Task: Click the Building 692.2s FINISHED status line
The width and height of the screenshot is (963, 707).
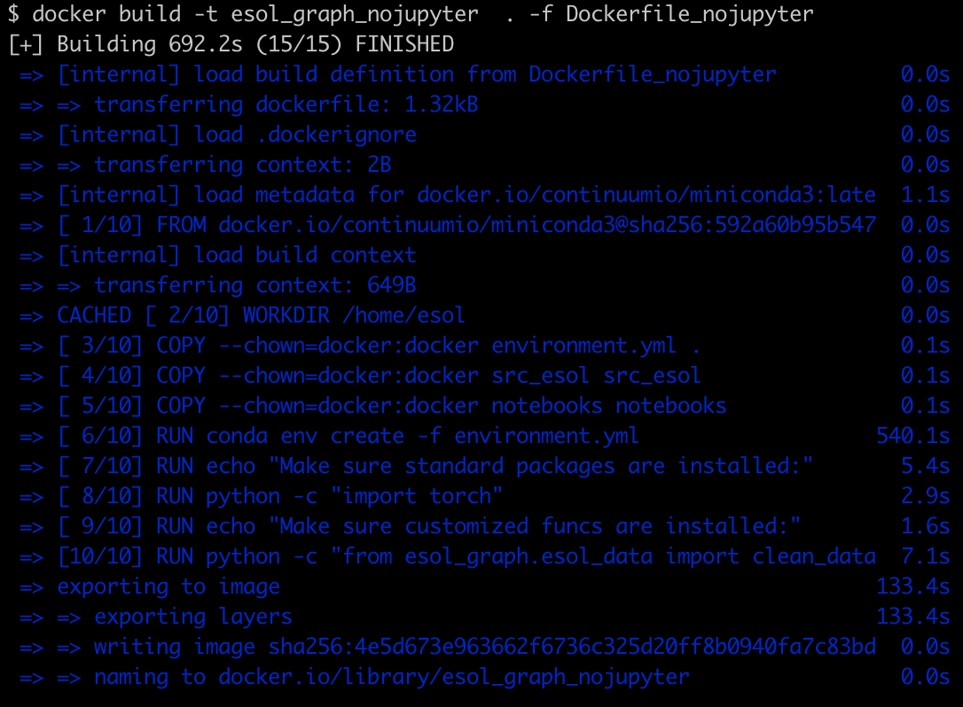Action: tap(231, 44)
